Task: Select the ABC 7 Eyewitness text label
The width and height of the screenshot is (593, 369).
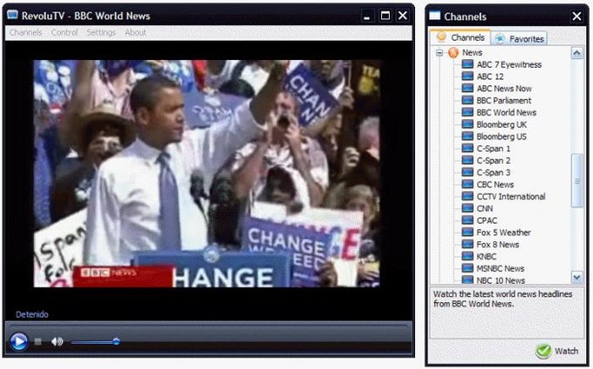Action: tap(509, 64)
